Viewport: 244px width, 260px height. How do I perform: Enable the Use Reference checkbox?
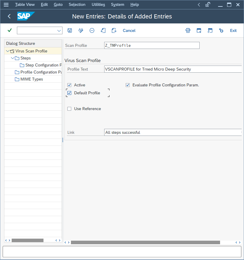click(x=69, y=109)
